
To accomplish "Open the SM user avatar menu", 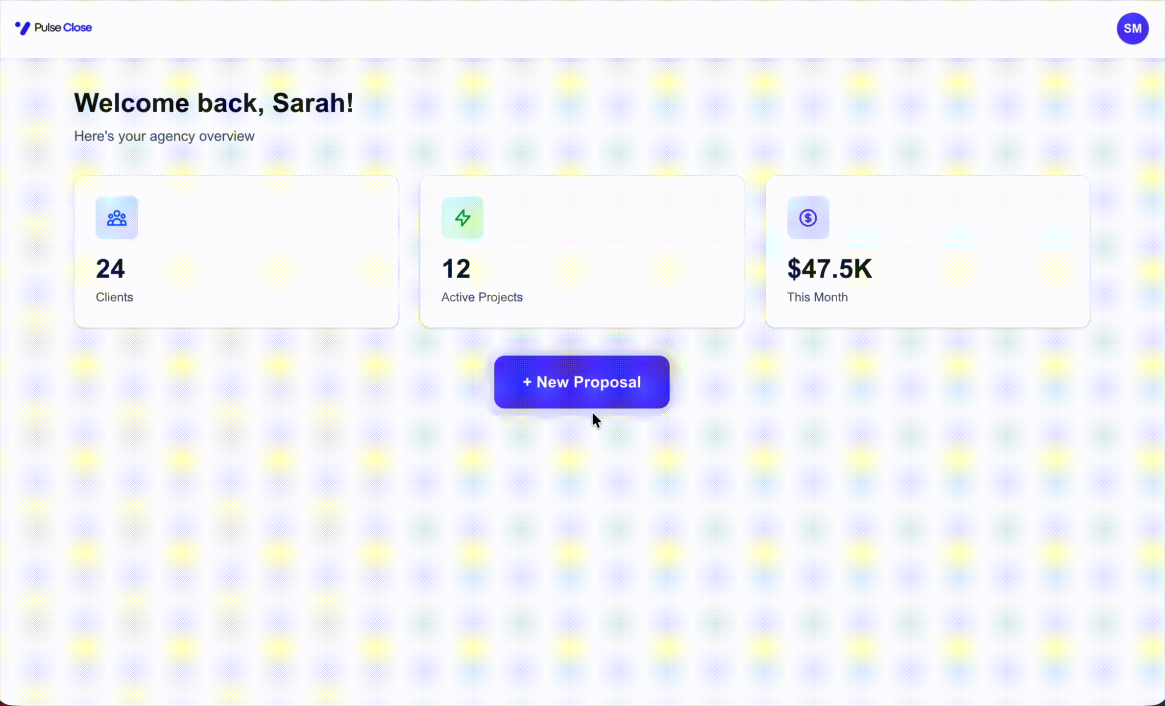I will [x=1132, y=28].
